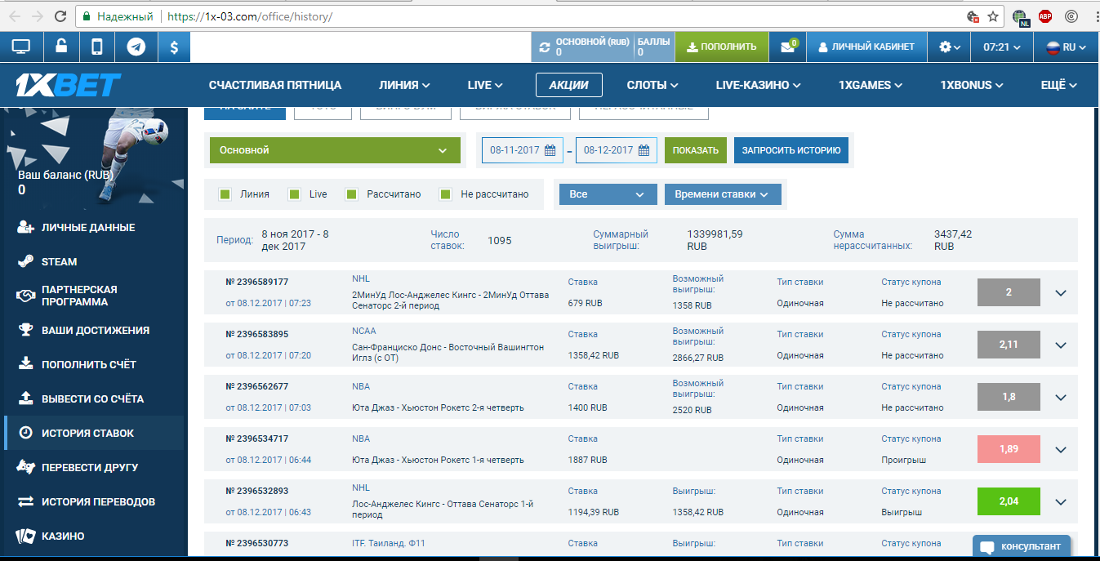Image resolution: width=1100 pixels, height=561 pixels.
Task: Toggle the Линия checkbox
Action: (x=225, y=194)
